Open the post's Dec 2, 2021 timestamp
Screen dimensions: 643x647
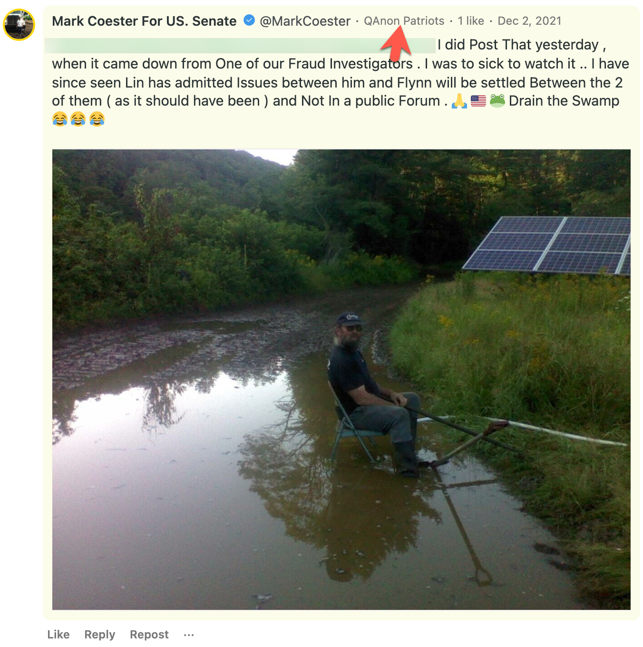529,21
